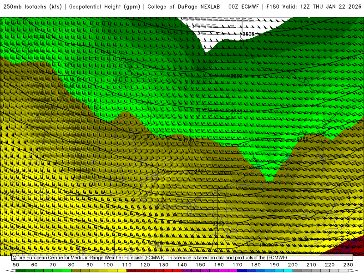Click the legend value 70
The width and height of the screenshot is (364, 273).
(53, 265)
